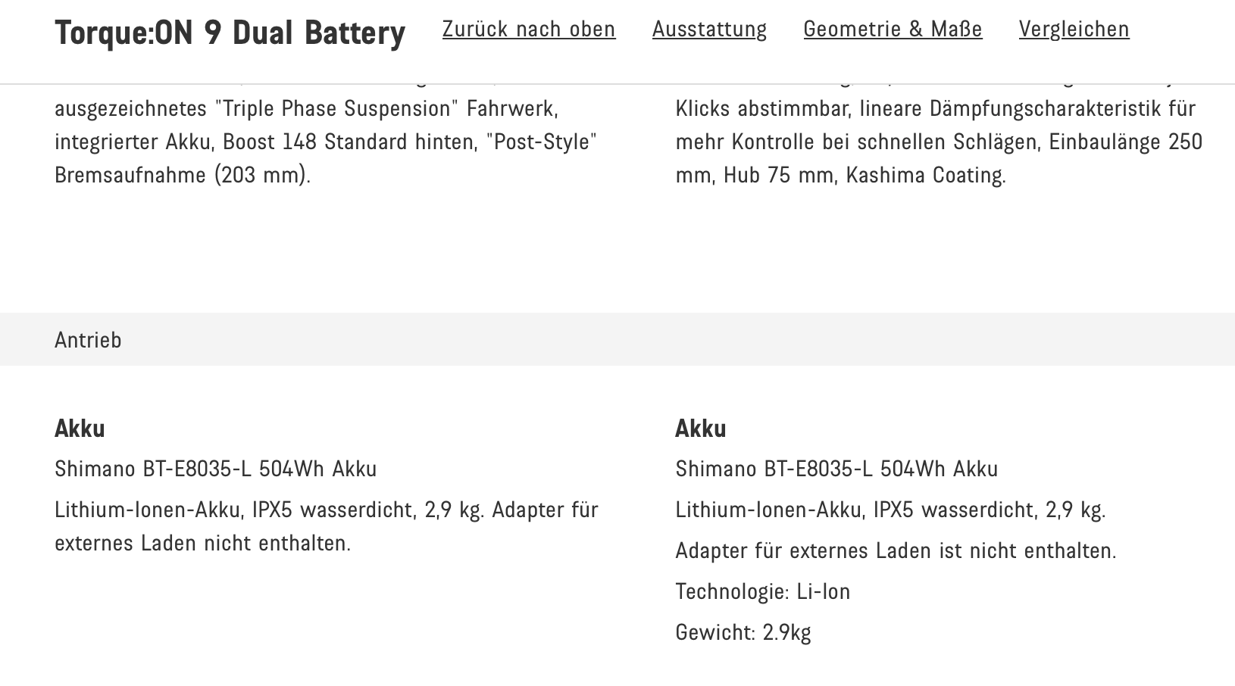Click 'externes Laden nicht enthalten.' text on left
1235x686 pixels.
[x=202, y=544]
